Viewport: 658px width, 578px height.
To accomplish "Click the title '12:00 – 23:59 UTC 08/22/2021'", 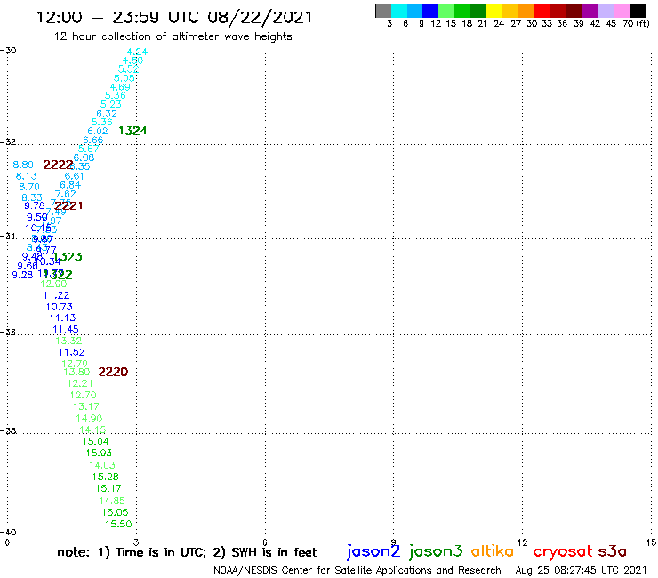I will pos(174,17).
